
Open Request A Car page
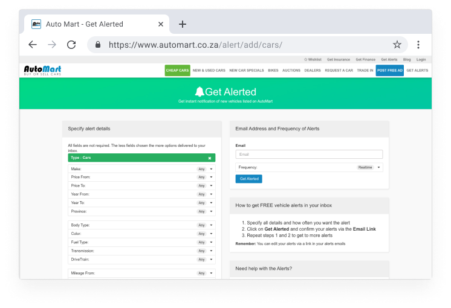click(x=339, y=71)
